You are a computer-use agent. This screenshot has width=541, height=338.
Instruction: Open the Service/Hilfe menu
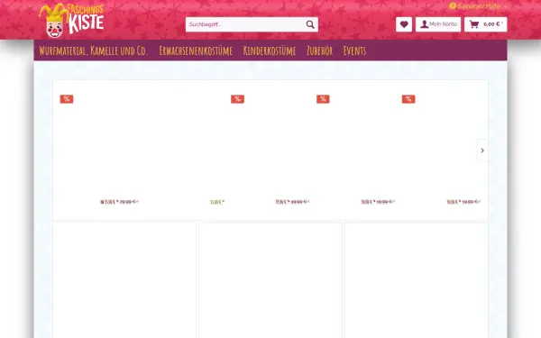tap(478, 6)
